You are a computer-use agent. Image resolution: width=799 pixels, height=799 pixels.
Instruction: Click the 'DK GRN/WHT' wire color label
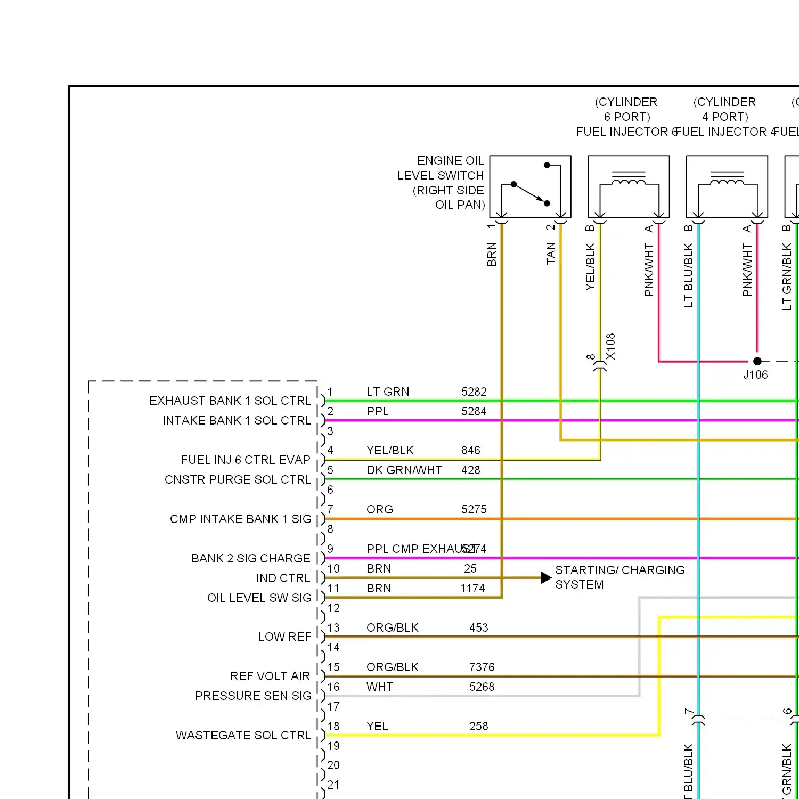pyautogui.click(x=404, y=470)
